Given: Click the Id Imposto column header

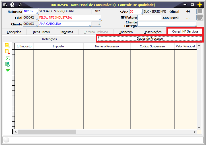Looking at the screenshot, I should 24,46.
